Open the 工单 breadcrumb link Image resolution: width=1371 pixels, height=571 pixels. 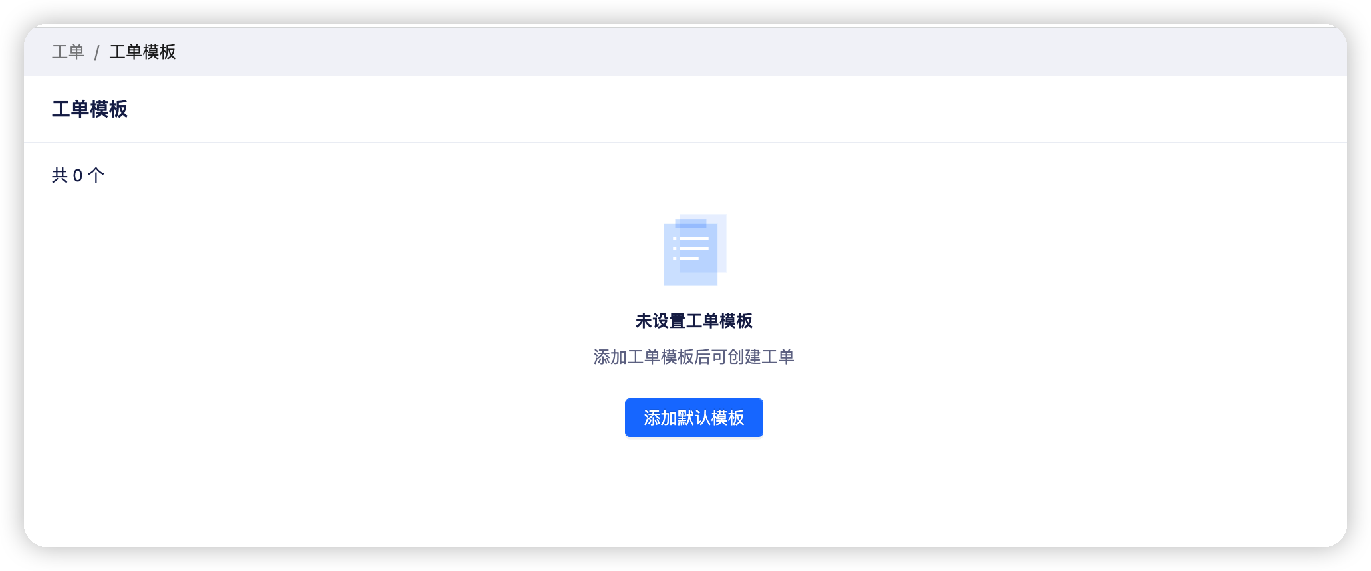pyautogui.click(x=68, y=52)
